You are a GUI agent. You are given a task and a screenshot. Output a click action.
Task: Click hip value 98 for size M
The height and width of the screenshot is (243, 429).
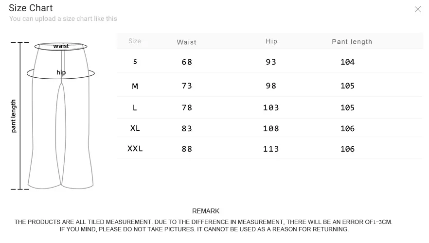pyautogui.click(x=271, y=86)
